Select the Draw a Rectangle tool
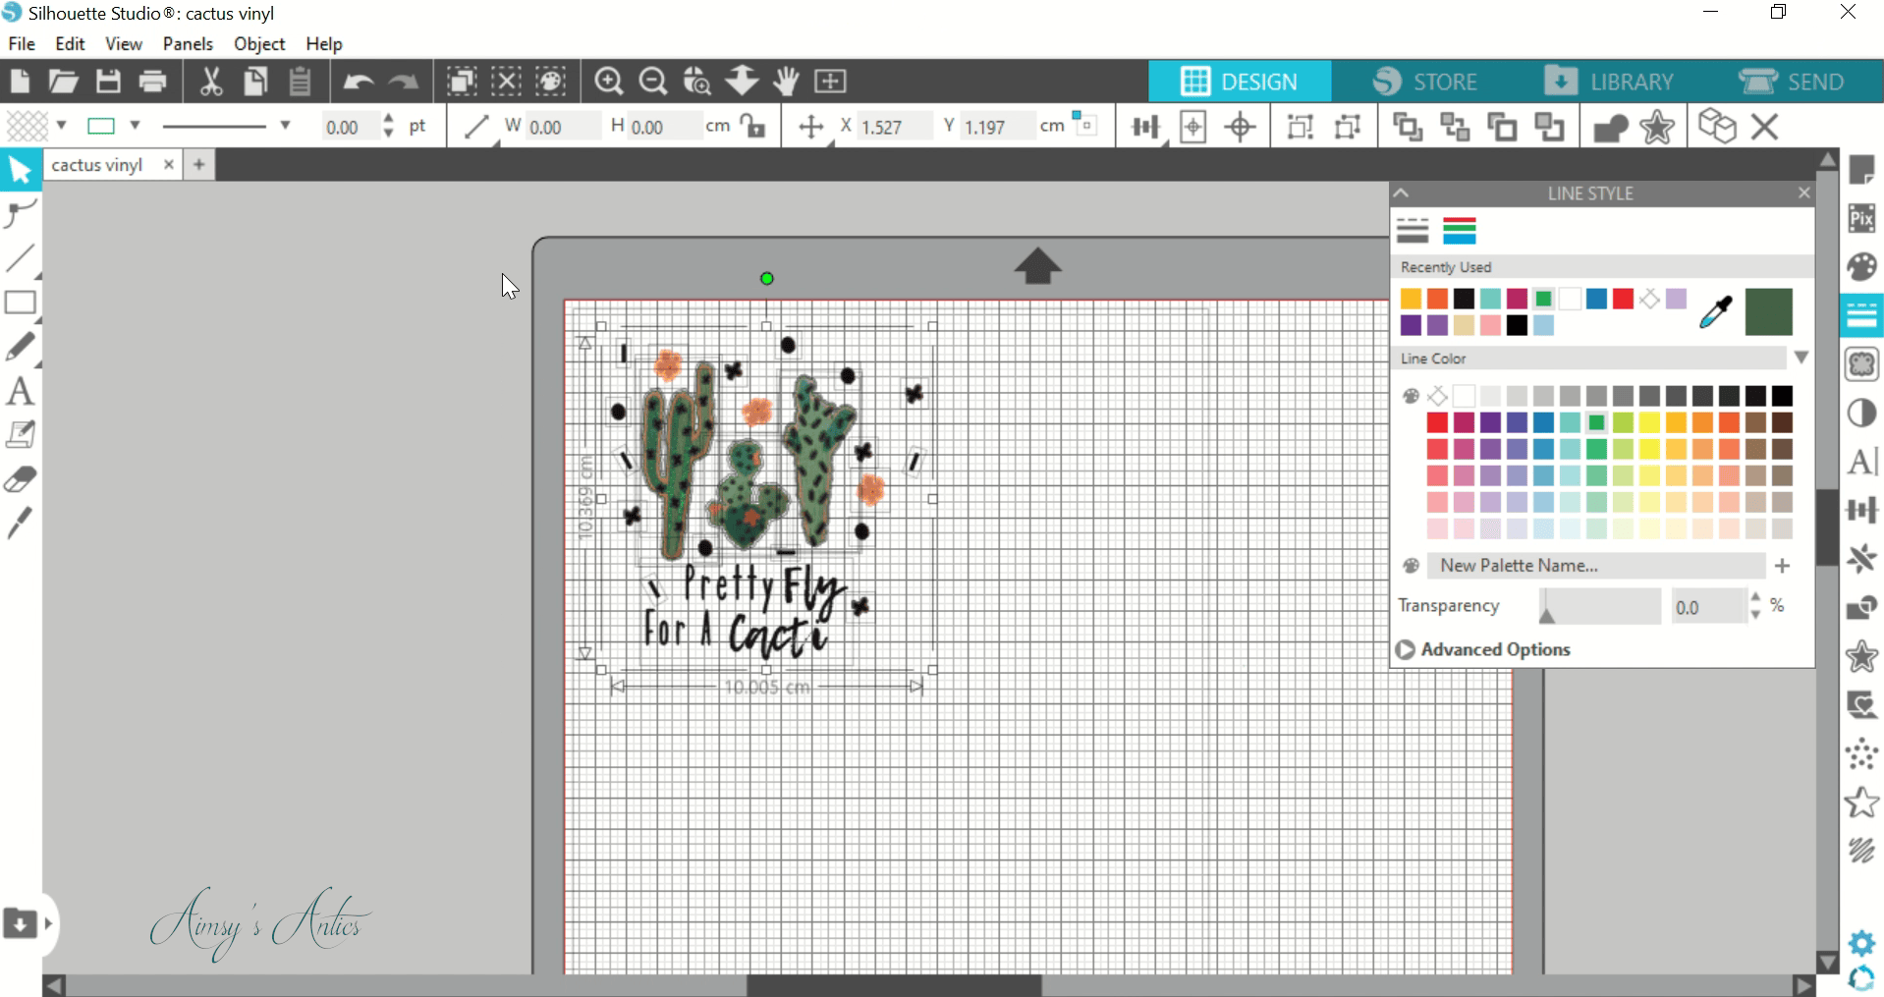1884x997 pixels. click(20, 303)
